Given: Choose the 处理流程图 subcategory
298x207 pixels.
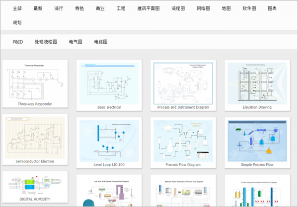Looking at the screenshot, I should 46,42.
